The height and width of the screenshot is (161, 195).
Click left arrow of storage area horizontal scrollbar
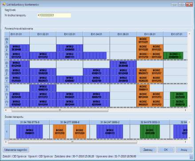[x=6, y=110]
